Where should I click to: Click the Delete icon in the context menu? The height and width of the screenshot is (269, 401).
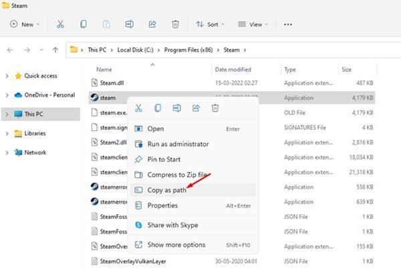point(214,108)
